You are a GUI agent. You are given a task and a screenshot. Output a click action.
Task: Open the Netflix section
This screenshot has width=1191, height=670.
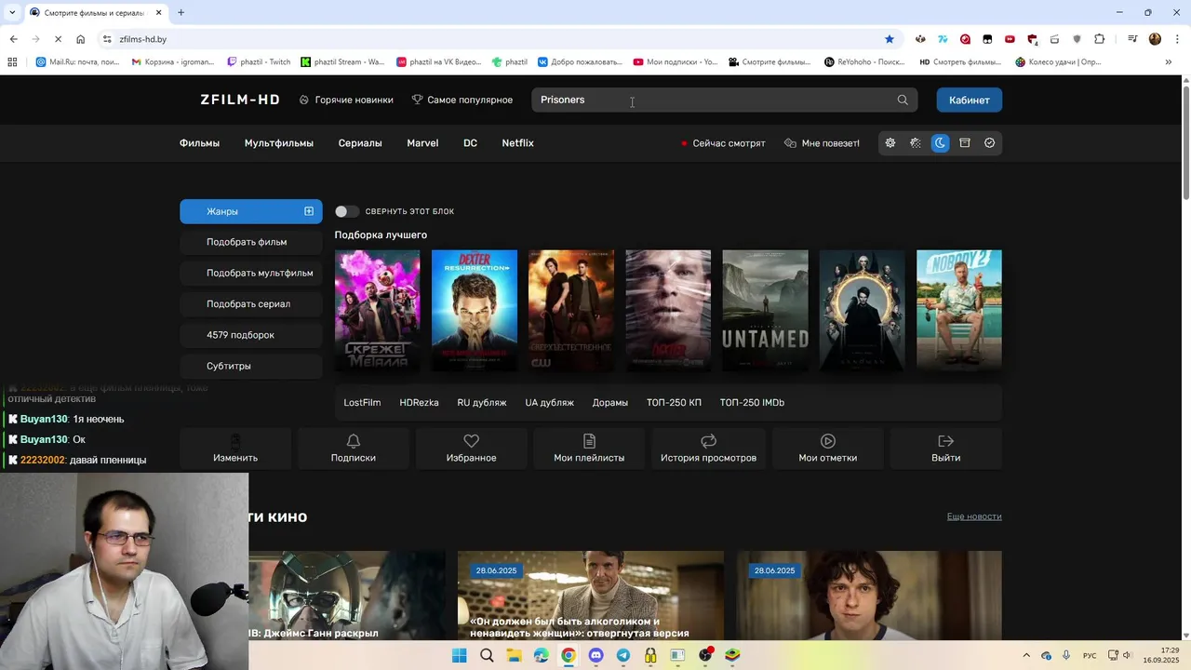517,143
